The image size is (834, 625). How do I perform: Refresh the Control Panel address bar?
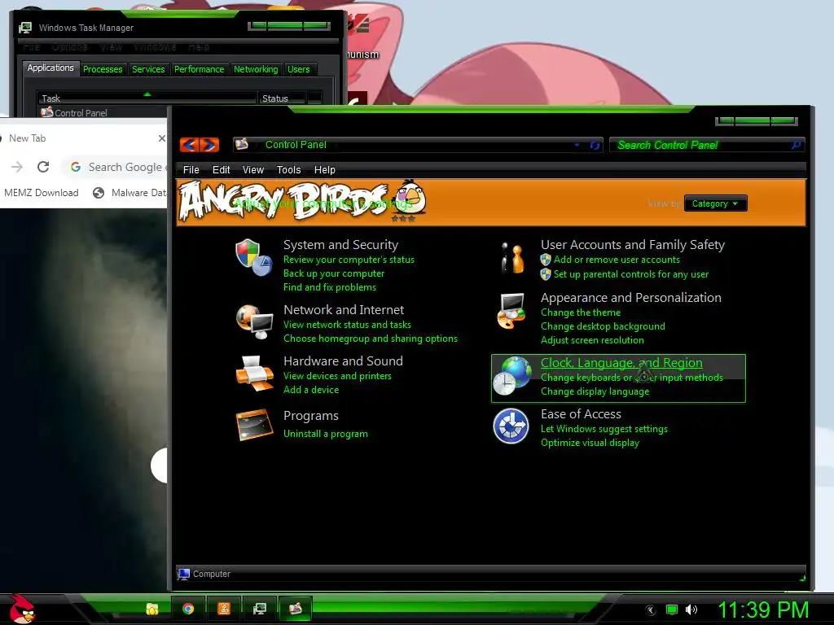595,145
